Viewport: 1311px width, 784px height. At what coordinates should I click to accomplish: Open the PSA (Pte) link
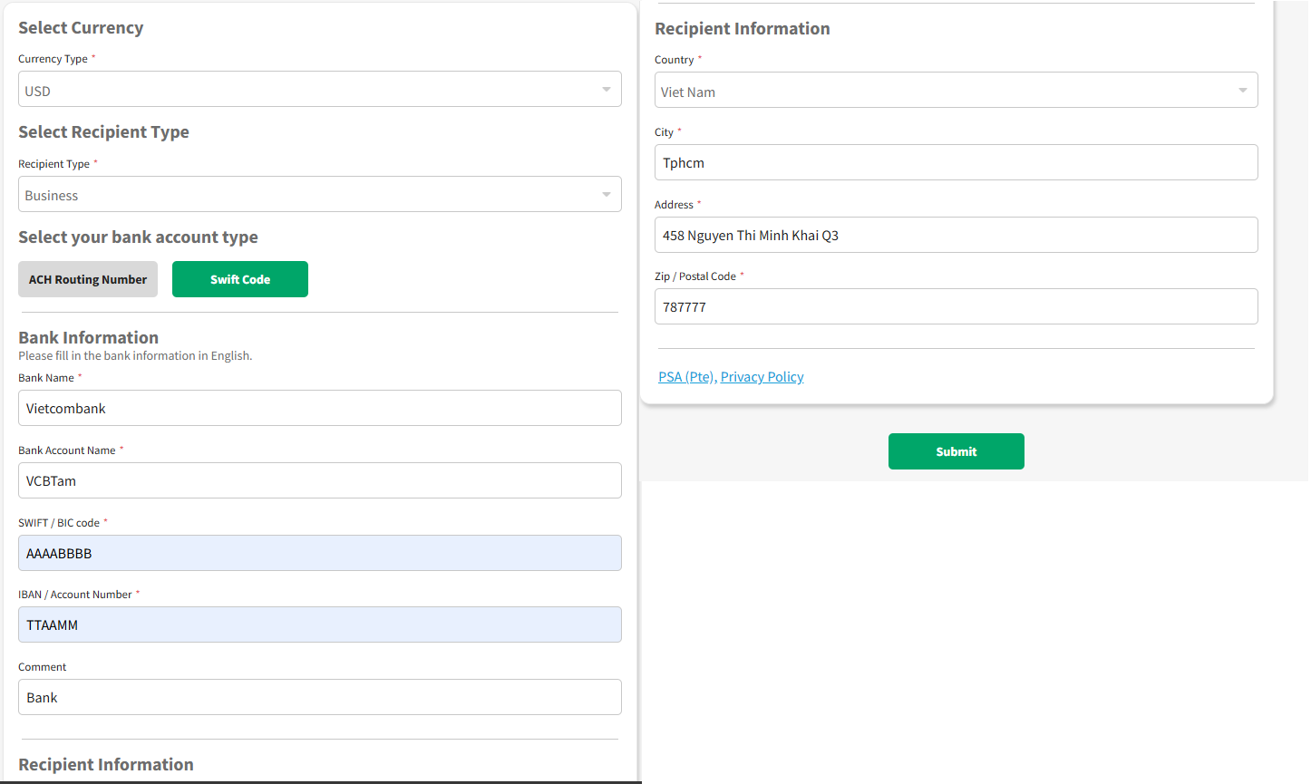click(x=686, y=377)
